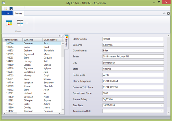Click the Save icon in quick access toolbar

[11, 9]
